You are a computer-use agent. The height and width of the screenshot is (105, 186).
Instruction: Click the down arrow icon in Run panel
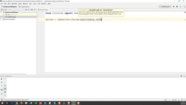point(5,82)
